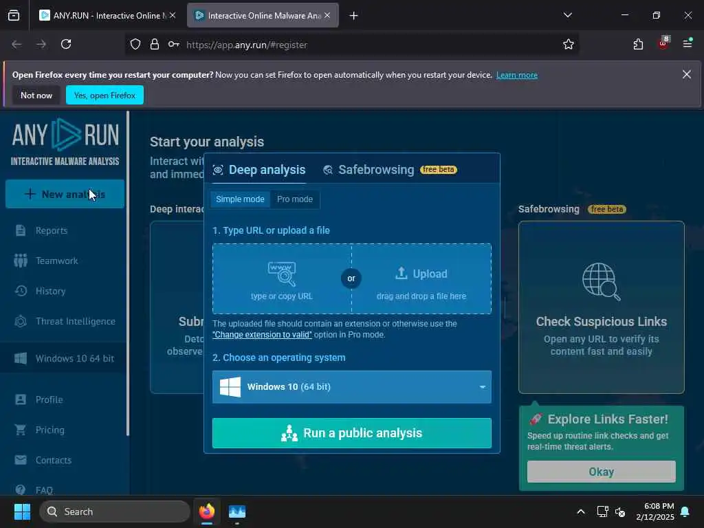Click the type or copy URL icon
Image resolution: width=704 pixels, height=528 pixels.
[281, 274]
